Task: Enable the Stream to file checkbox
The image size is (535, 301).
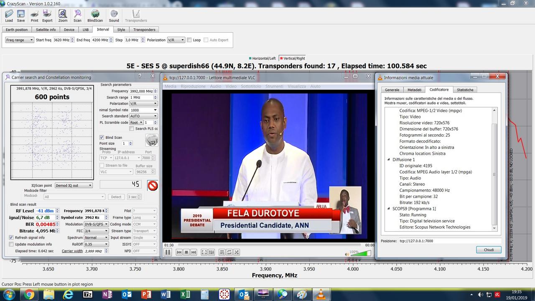Action: pos(102,166)
